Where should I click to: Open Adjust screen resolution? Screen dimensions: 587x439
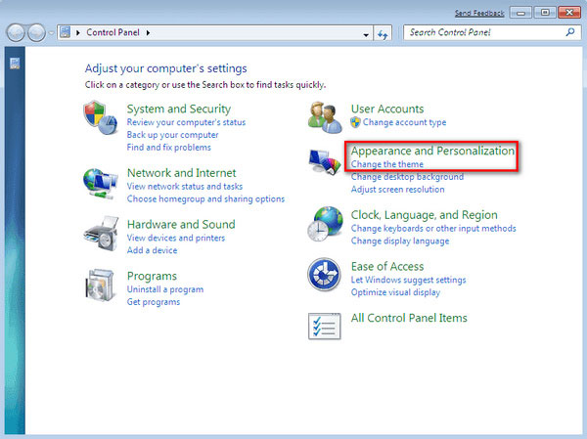click(x=397, y=190)
